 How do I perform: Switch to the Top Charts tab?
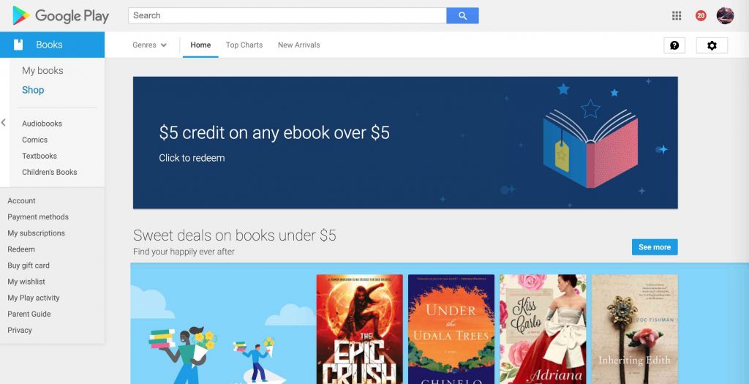(244, 45)
